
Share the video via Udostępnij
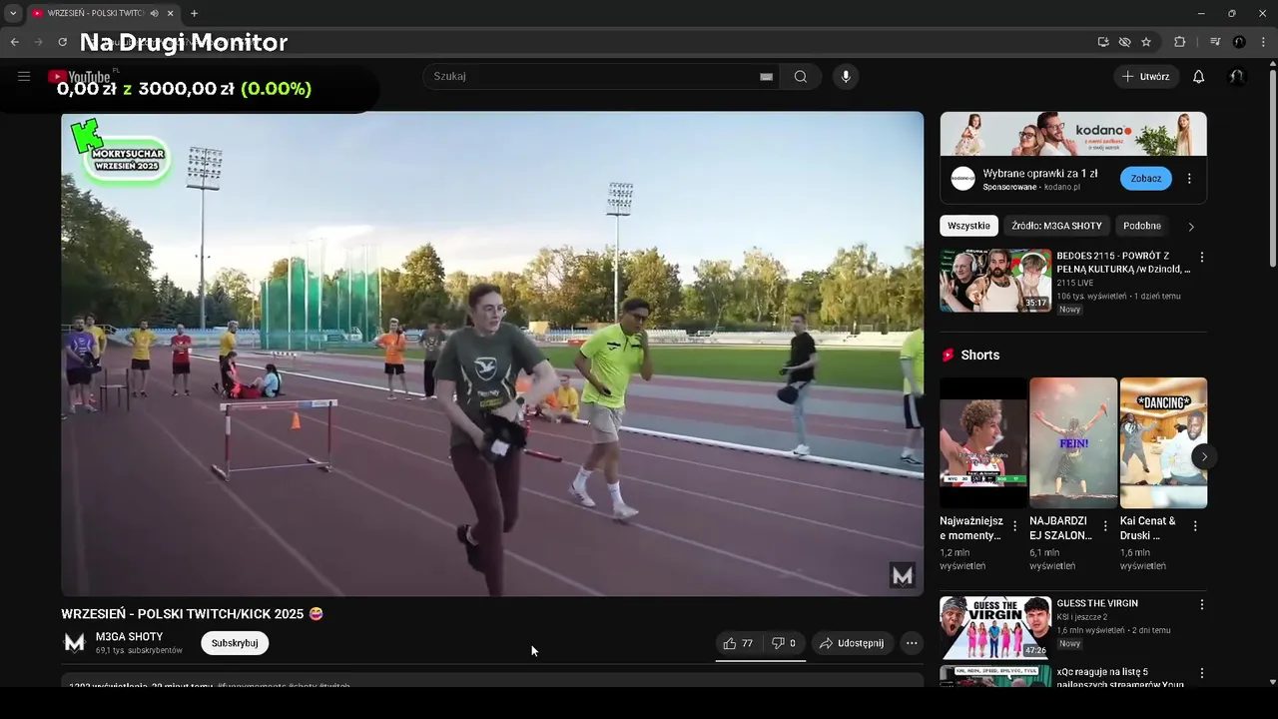tap(852, 643)
